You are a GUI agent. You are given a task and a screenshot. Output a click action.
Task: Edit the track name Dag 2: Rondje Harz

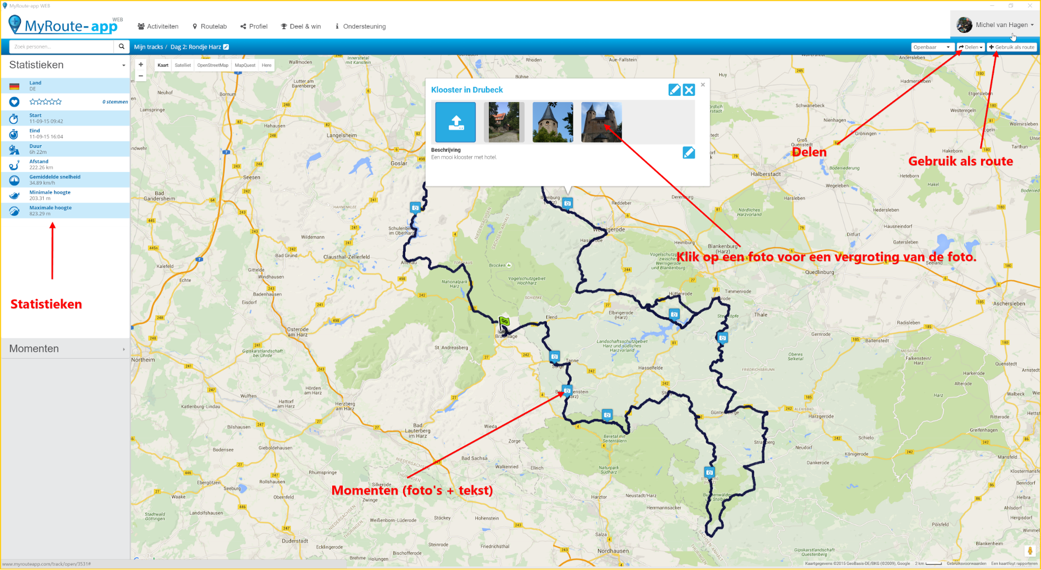click(226, 47)
